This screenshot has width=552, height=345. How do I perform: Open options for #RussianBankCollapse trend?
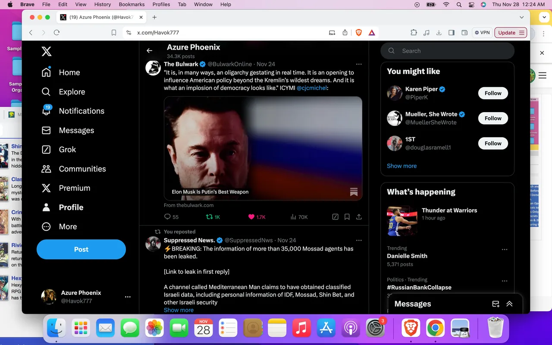coord(505,281)
